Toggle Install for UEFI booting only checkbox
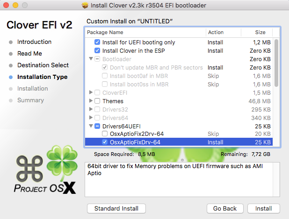Image resolution: width=289 pixels, height=219 pixels. pyautogui.click(x=97, y=42)
